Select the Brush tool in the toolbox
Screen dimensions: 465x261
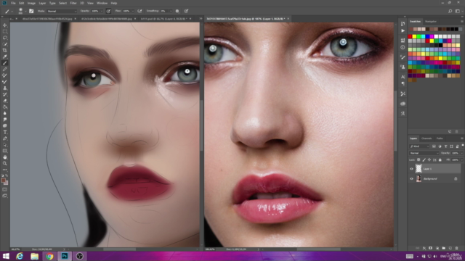click(x=5, y=63)
